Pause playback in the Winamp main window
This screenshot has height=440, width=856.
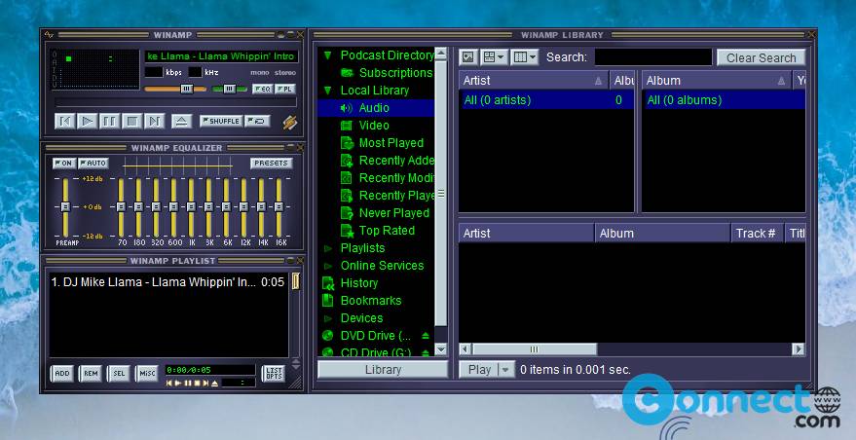[109, 121]
